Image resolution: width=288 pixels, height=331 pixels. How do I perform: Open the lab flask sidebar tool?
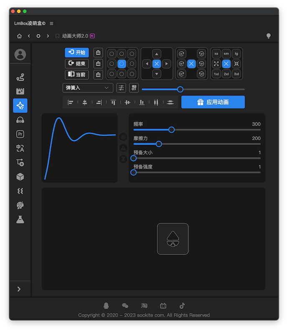20,220
